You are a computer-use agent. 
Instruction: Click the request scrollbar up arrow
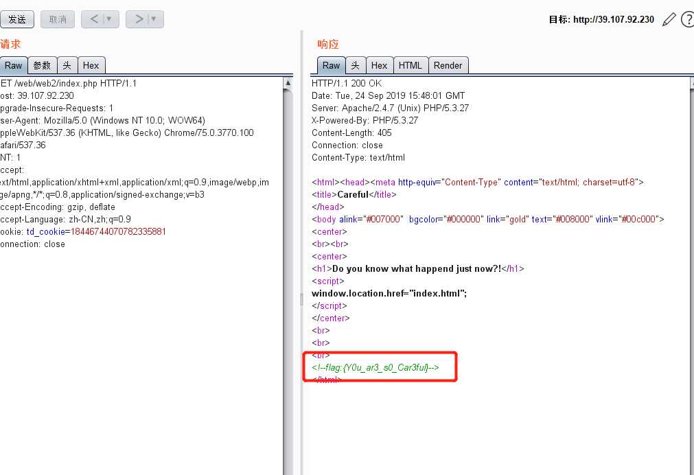[x=288, y=83]
